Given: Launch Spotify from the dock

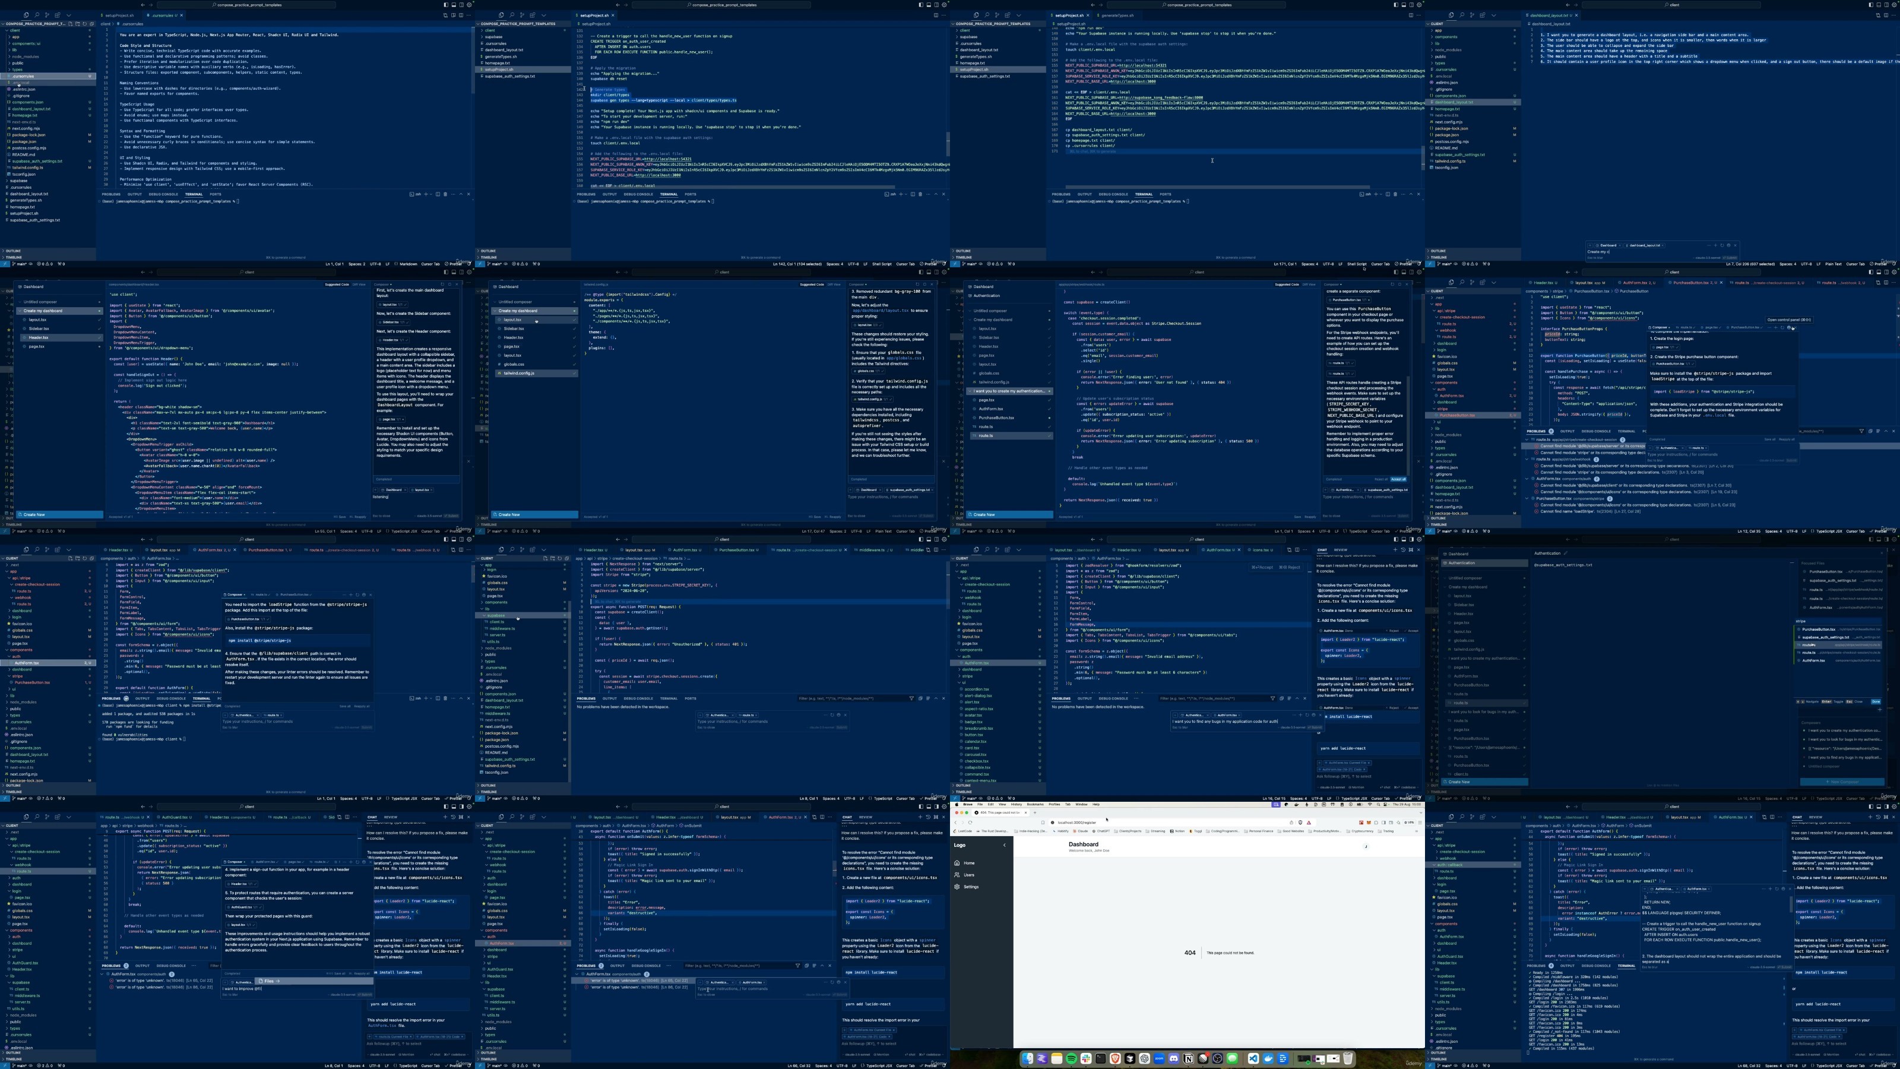Looking at the screenshot, I should click(1072, 1059).
